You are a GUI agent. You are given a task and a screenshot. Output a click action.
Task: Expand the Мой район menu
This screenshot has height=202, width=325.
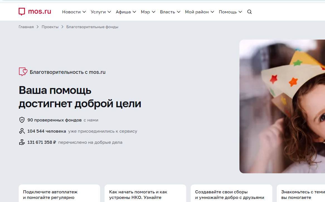coord(199,12)
